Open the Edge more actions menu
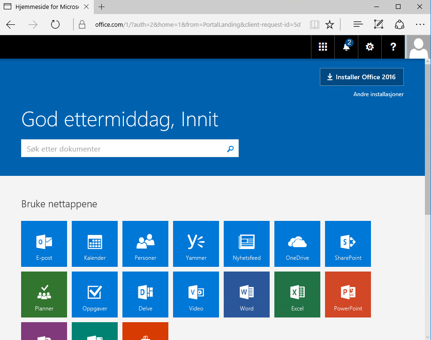The height and width of the screenshot is (340, 431). 420,24
